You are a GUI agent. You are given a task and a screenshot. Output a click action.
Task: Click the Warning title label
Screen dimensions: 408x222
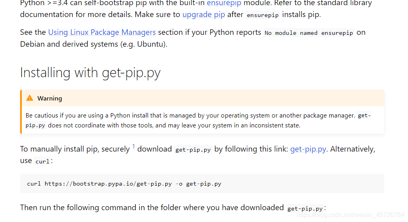click(x=49, y=99)
